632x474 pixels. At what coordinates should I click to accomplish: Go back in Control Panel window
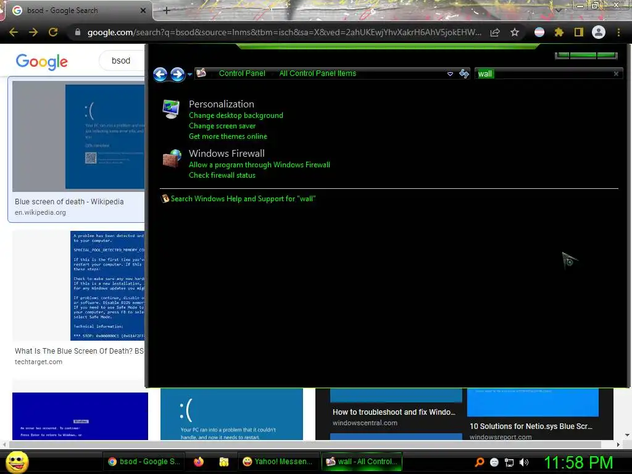pyautogui.click(x=160, y=74)
